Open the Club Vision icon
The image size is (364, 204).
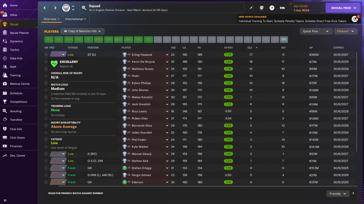[x=5, y=138]
